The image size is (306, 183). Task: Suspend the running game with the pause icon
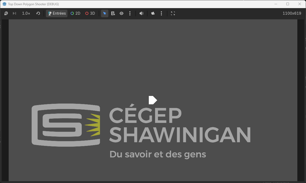[6, 13]
